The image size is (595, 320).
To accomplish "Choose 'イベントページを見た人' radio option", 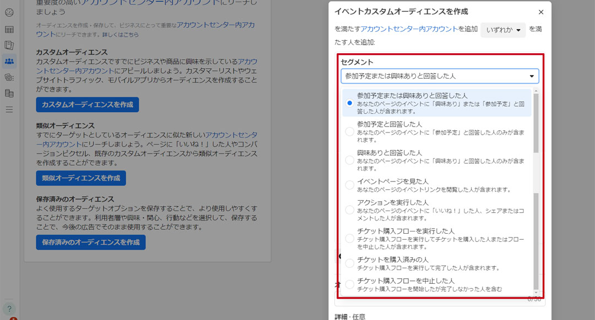I will click(349, 185).
